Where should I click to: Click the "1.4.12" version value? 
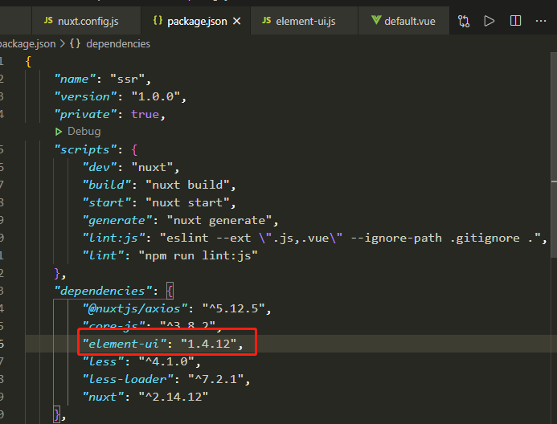pos(208,344)
